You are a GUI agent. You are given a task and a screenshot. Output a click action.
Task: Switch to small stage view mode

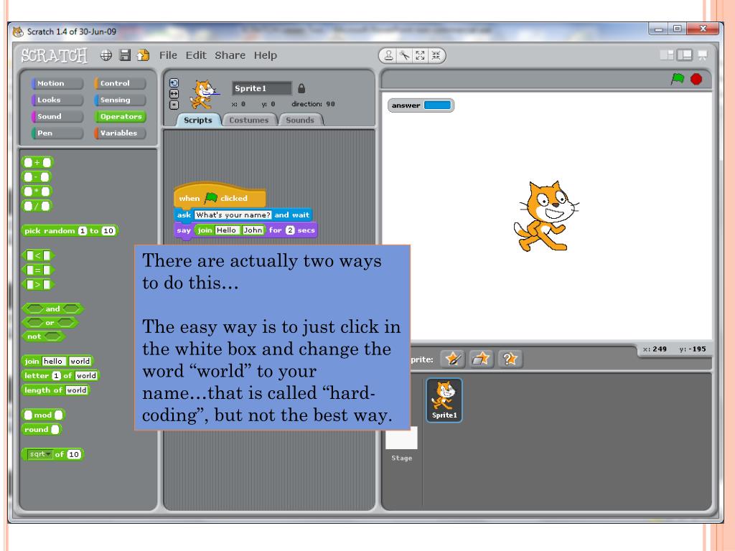pos(667,55)
